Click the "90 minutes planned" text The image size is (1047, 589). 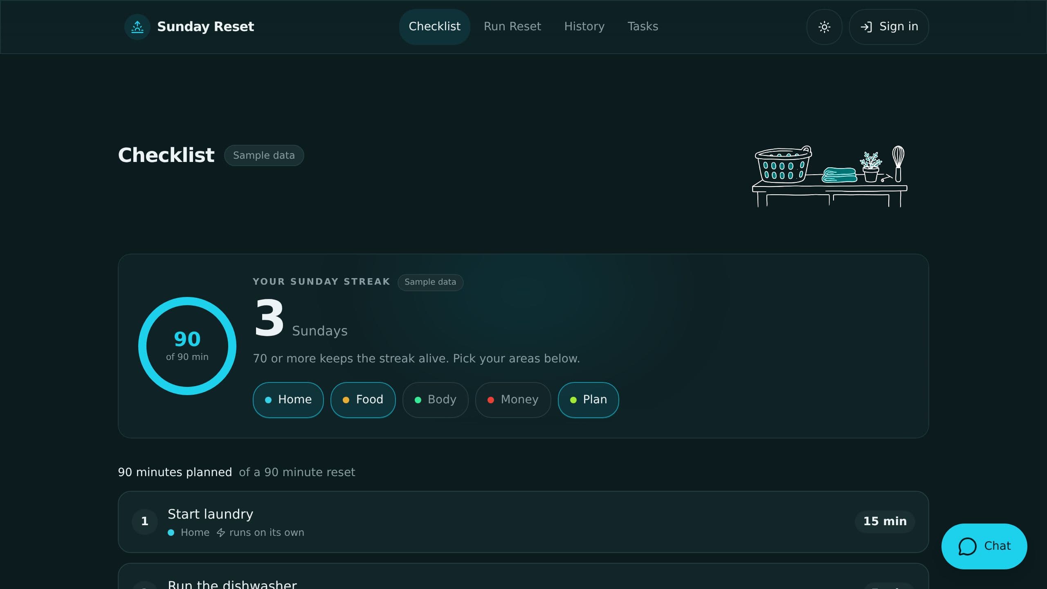coord(175,472)
